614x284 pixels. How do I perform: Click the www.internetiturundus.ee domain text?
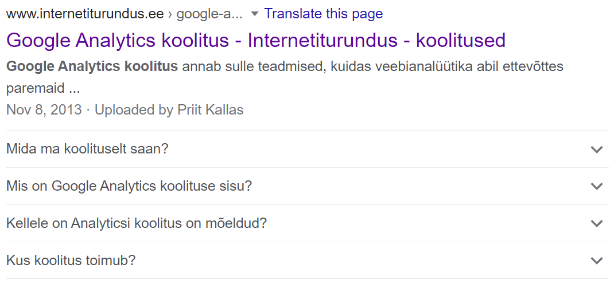[85, 14]
